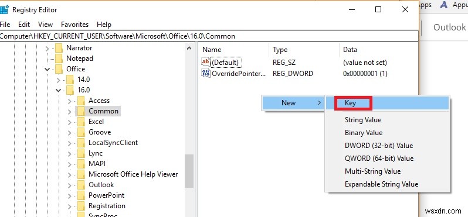Expand the 14.0 key
The image size is (468, 217).
[x=58, y=80]
